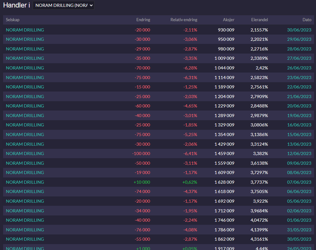Viewport: 316px width, 250px height.
Task: Open the NORAM DRILLING company dropdown
Action: (x=63, y=5)
